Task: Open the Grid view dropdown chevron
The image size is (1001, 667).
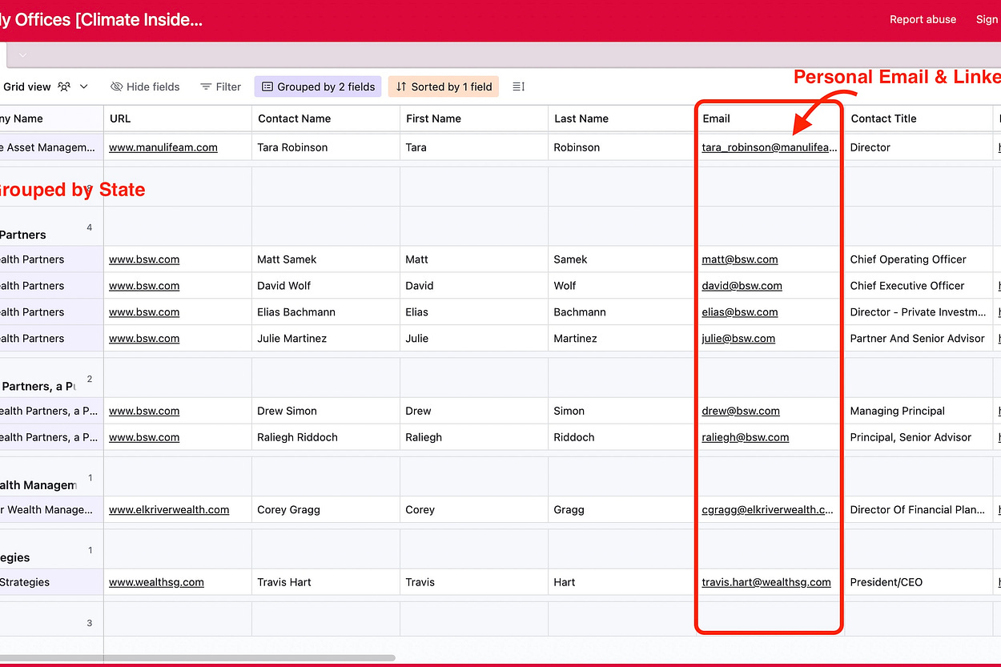Action: coord(84,86)
